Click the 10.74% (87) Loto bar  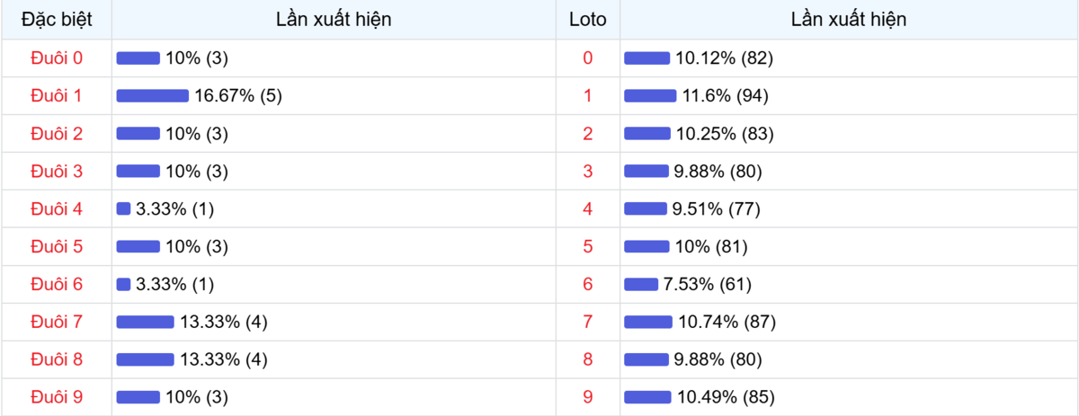(648, 322)
